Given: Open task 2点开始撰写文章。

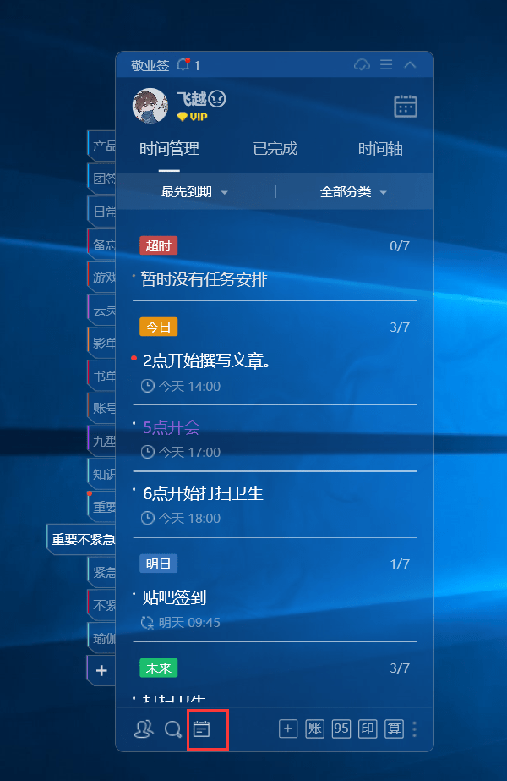Looking at the screenshot, I should (x=206, y=360).
